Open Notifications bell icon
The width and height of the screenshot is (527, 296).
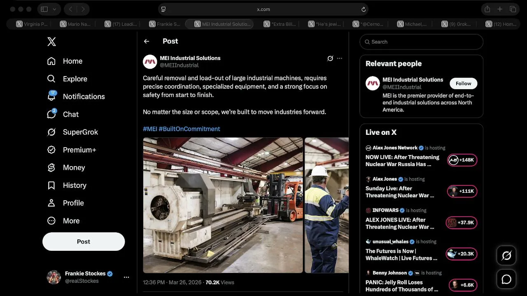tap(51, 96)
